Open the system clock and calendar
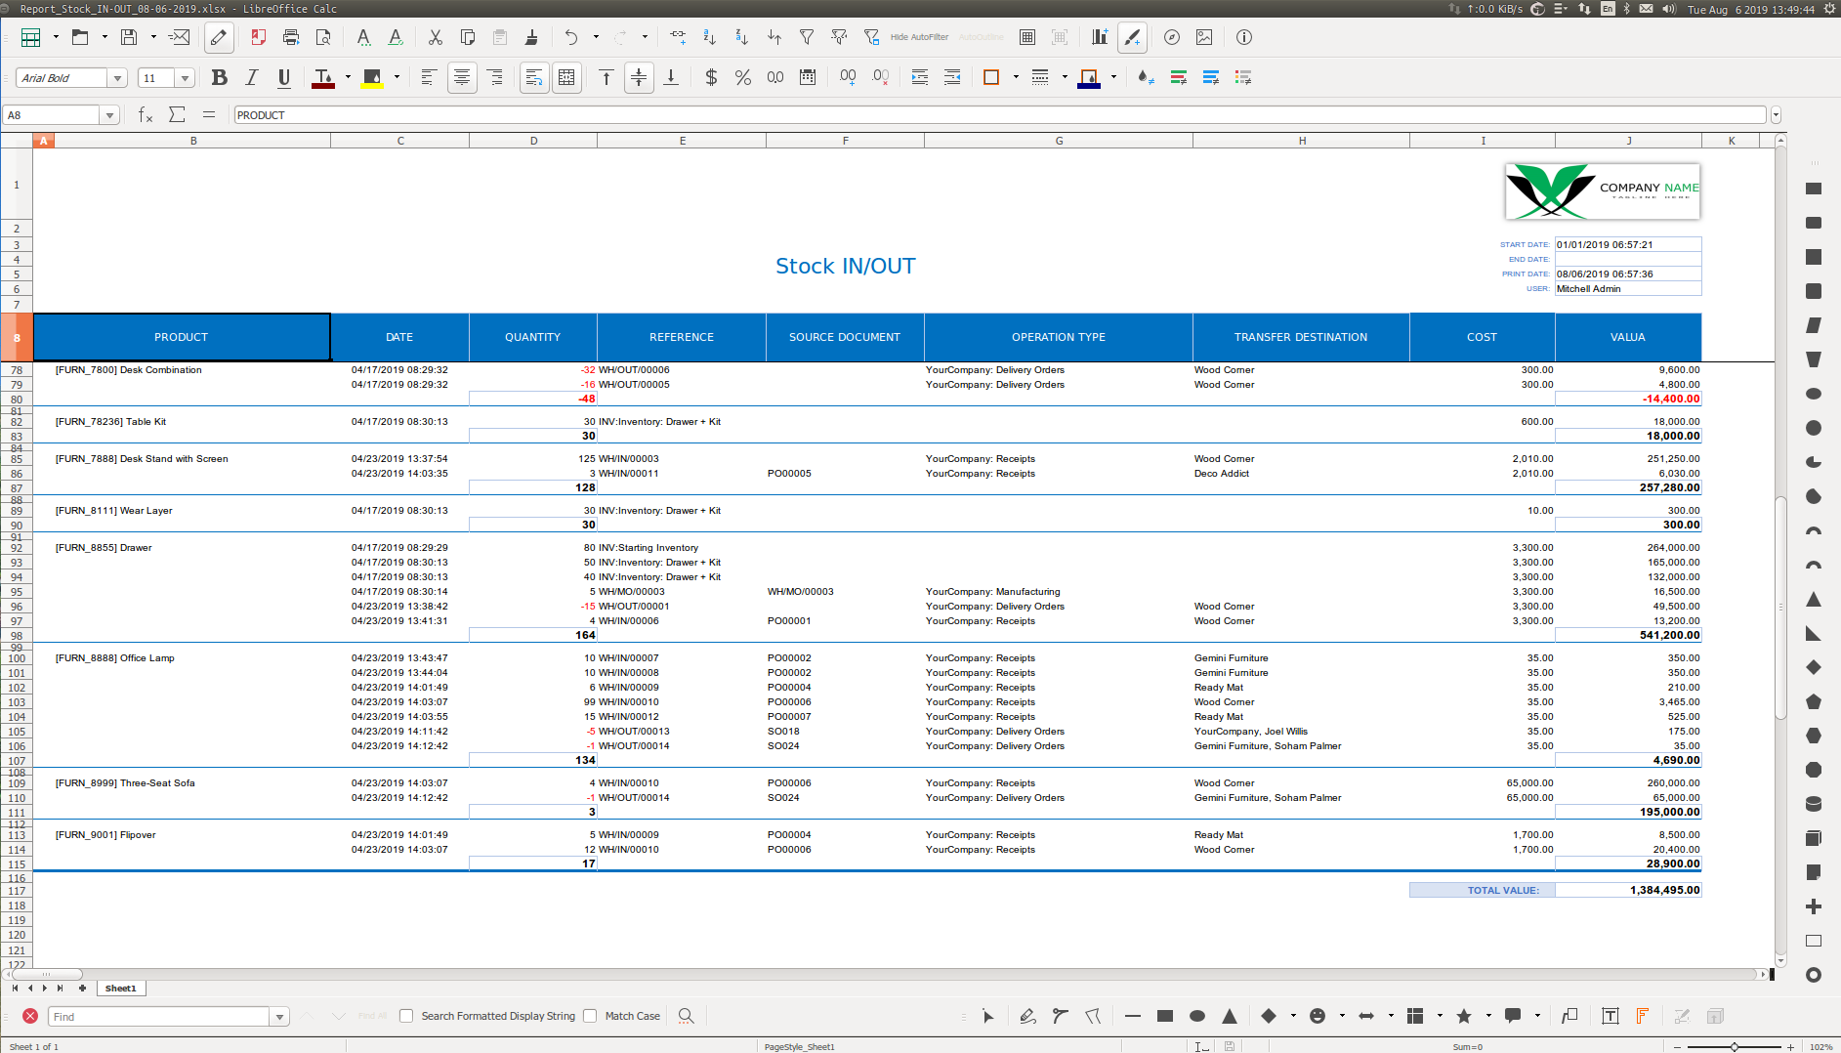 pos(1751,9)
